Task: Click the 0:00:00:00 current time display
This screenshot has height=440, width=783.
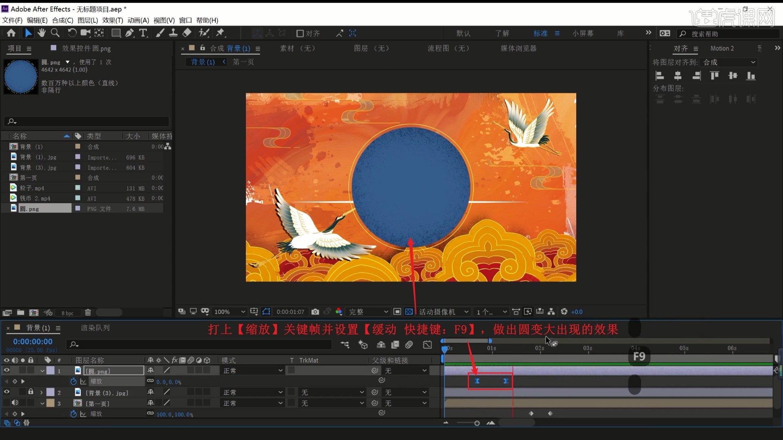Action: [33, 342]
